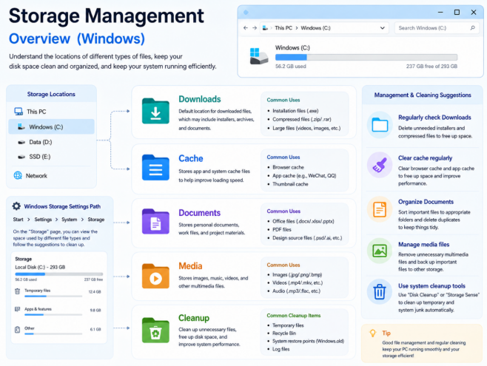Click the Downloads heading
The height and width of the screenshot is (366, 487).
[x=200, y=99]
